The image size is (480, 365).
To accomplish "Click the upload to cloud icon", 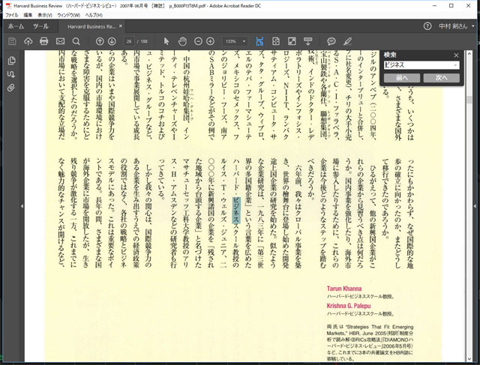I will 28,40.
